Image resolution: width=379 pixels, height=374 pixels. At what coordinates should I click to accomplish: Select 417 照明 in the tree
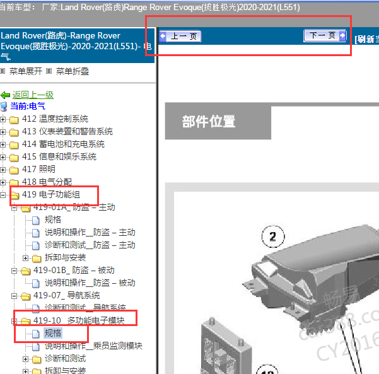tap(38, 169)
